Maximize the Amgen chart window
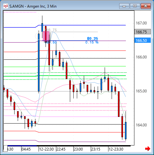The width and height of the screenshot is (154, 155). 135,6
